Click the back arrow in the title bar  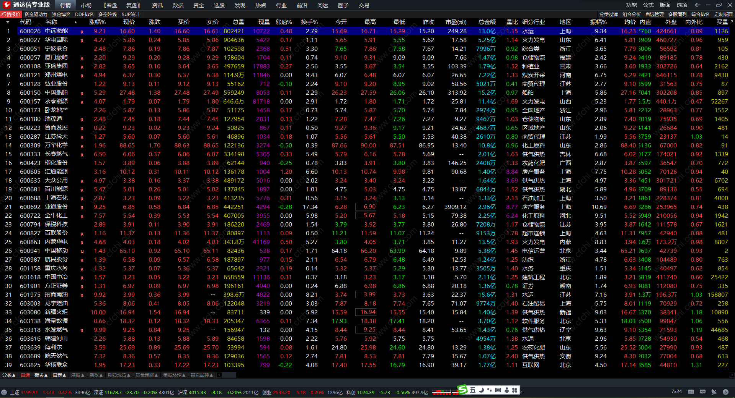point(697,5)
